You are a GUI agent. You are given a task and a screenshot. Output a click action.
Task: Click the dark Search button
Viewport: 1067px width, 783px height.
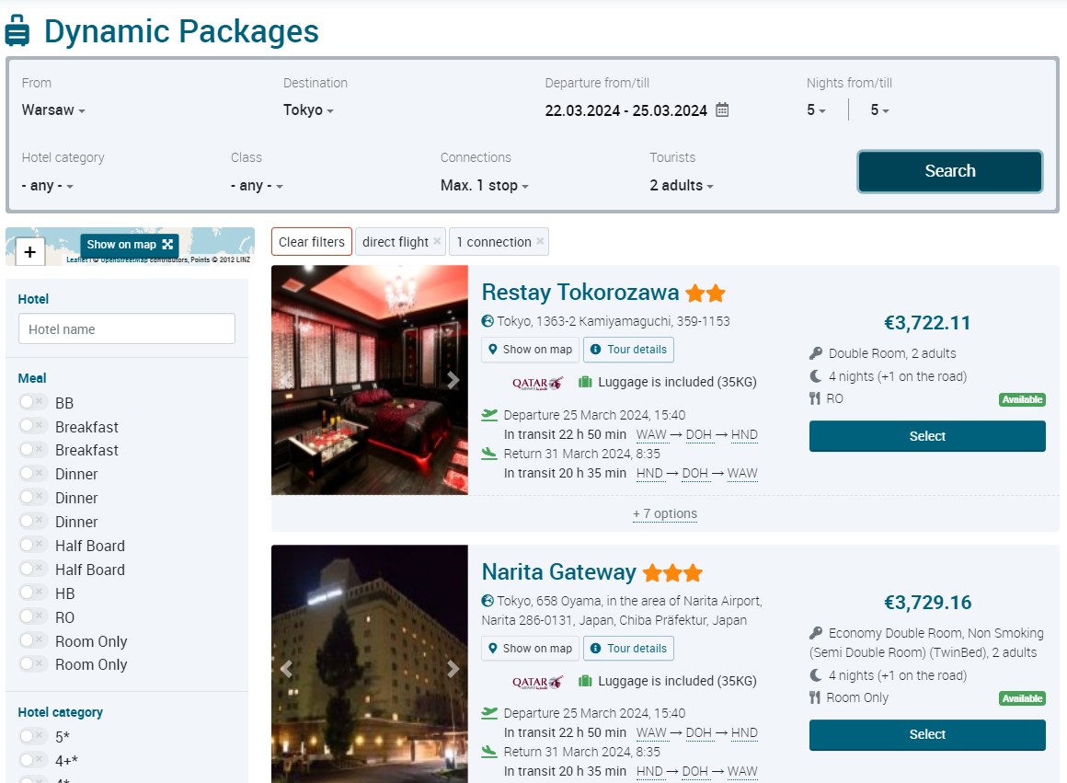(949, 171)
